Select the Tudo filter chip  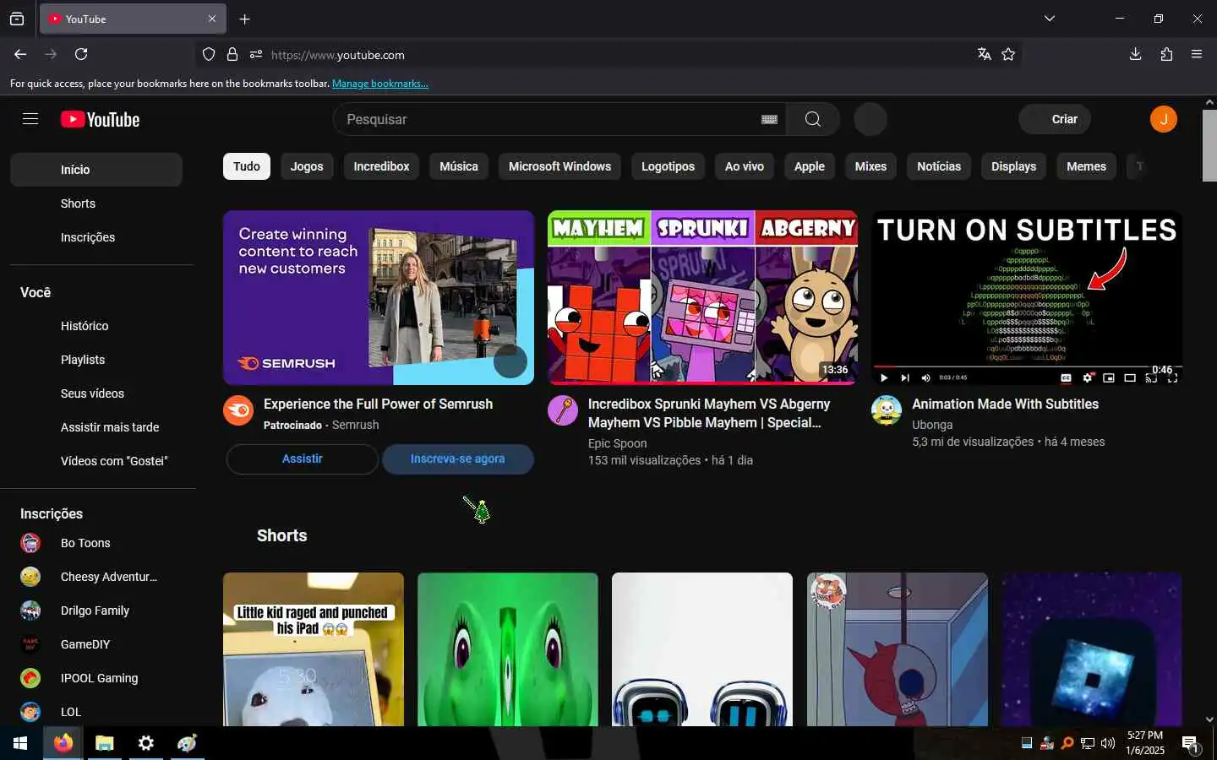point(247,166)
